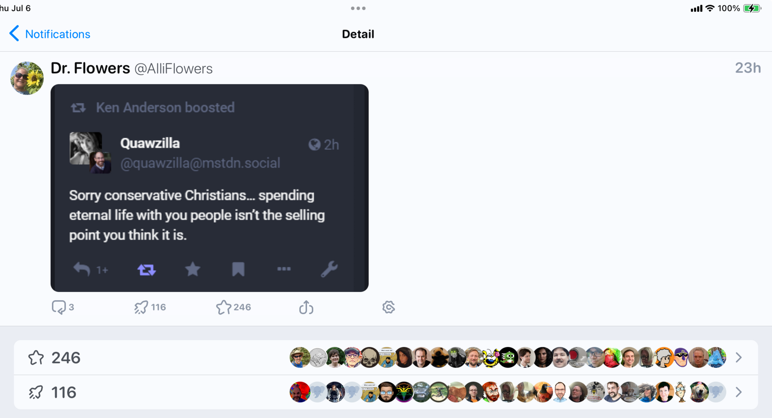Viewport: 772px width, 418px height.
Task: Tap the Wi-Fi status icon
Action: 710,8
